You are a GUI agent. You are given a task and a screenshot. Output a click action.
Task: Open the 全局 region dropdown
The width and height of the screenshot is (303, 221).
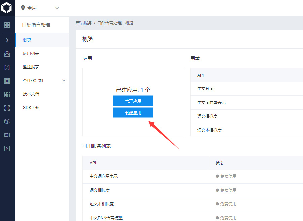tap(40, 8)
